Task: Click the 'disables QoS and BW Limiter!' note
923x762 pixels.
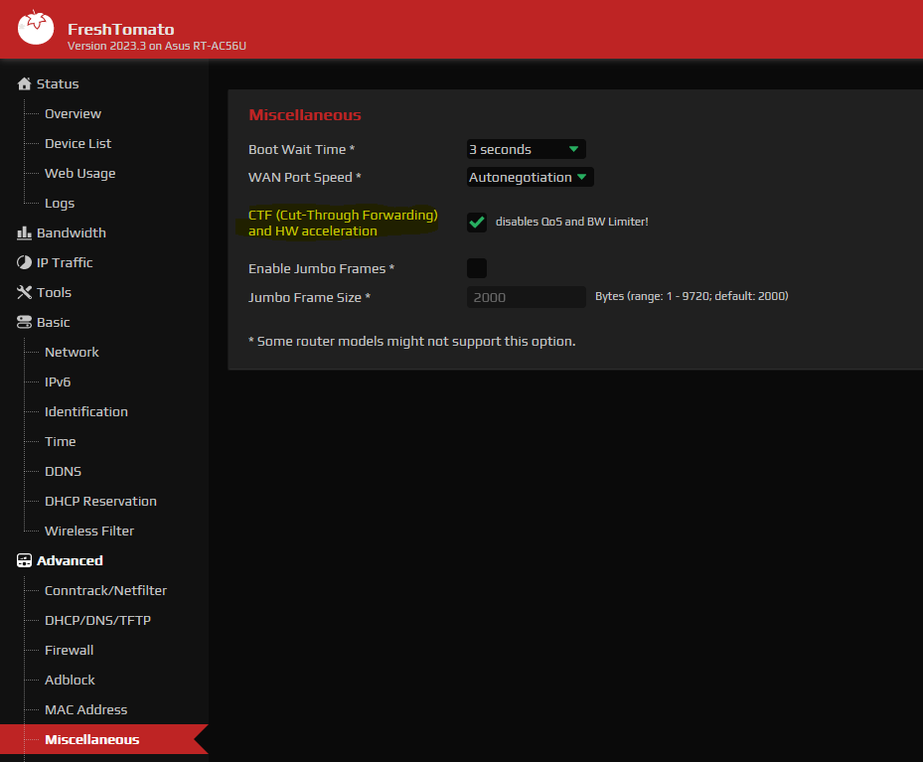Action: [x=571, y=222]
